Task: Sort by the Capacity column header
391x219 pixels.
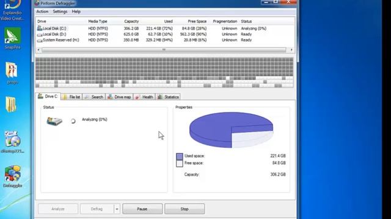Action: (131, 21)
